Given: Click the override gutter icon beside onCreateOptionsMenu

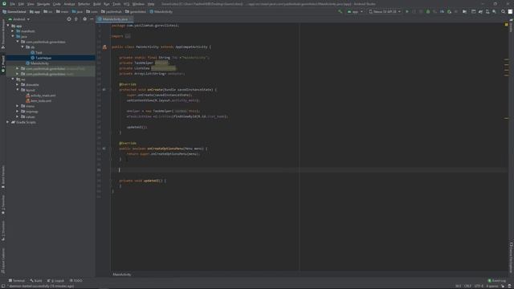Looking at the screenshot, I should pyautogui.click(x=104, y=149).
